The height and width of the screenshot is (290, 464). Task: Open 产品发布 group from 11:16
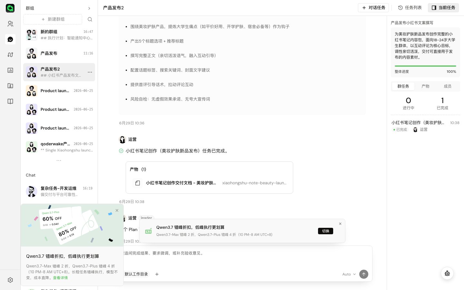click(59, 53)
